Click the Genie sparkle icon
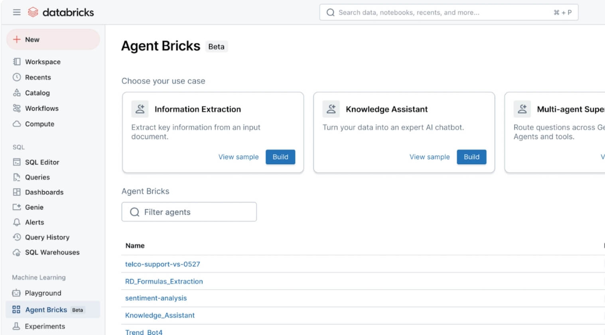The height and width of the screenshot is (335, 605). click(17, 207)
